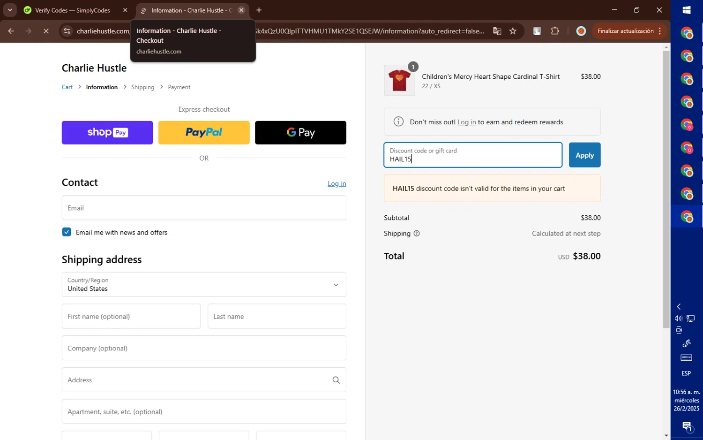
Task: Click the ESP language indicator
Action: tap(686, 373)
